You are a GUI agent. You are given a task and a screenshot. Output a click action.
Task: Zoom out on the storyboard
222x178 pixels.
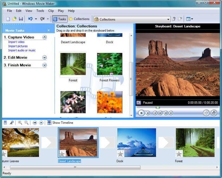pos(26,123)
